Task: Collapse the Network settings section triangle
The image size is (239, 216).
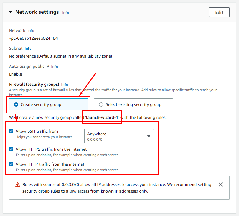Action: point(10,12)
